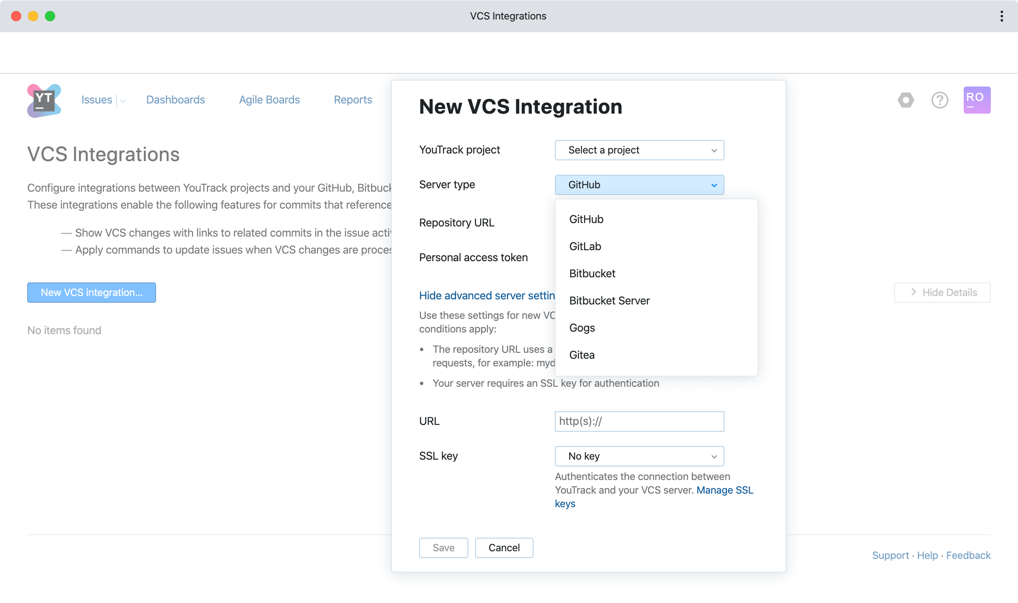Select Bitbucket Server option
The height and width of the screenshot is (603, 1018).
point(656,301)
